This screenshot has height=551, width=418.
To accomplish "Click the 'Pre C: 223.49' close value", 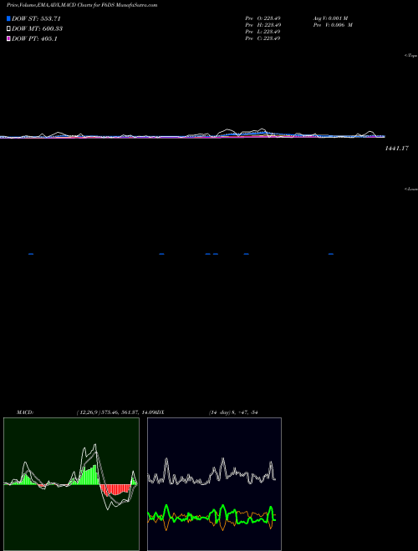I will coord(263,38).
